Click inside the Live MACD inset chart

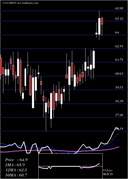click(x=70, y=166)
